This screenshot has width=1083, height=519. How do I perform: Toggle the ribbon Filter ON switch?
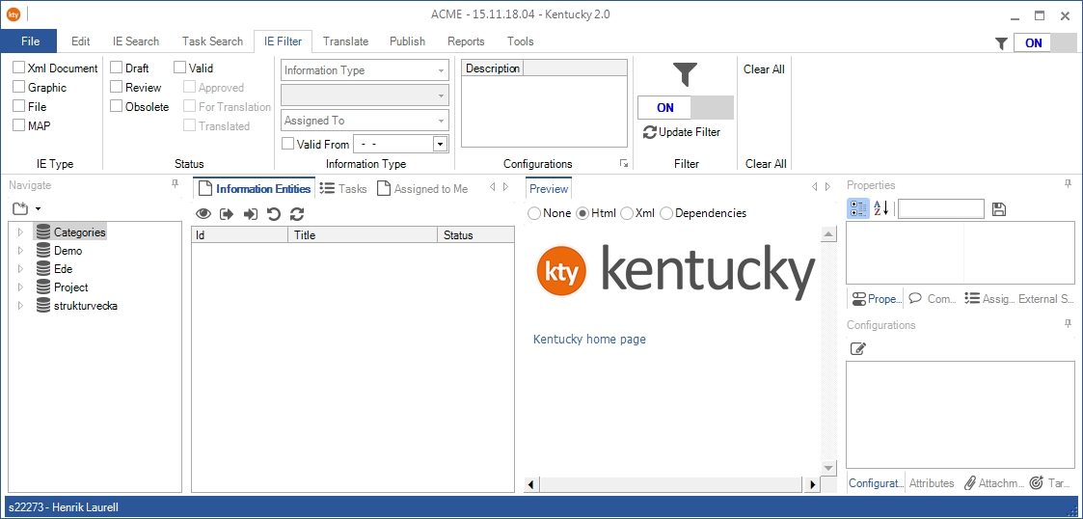coord(685,107)
